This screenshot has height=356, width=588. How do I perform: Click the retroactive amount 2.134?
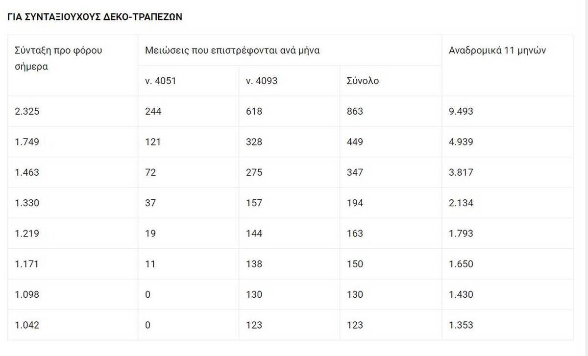tap(461, 203)
